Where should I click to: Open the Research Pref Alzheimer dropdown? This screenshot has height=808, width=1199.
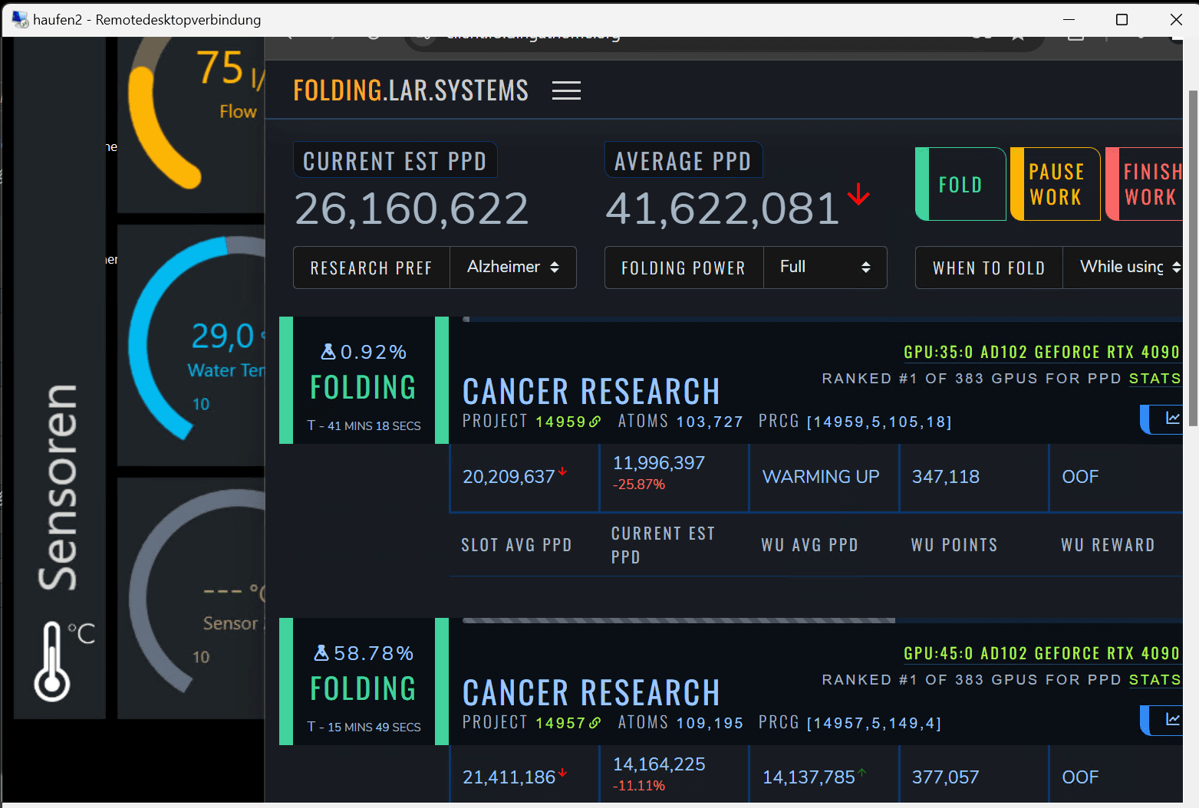coord(512,267)
